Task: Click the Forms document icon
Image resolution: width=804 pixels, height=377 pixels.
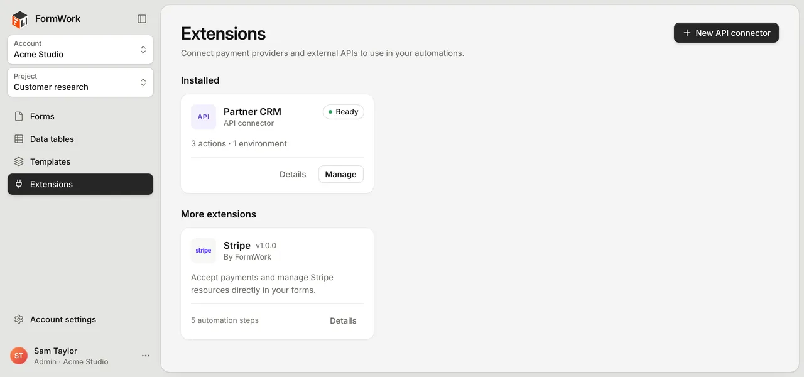Action: click(19, 116)
